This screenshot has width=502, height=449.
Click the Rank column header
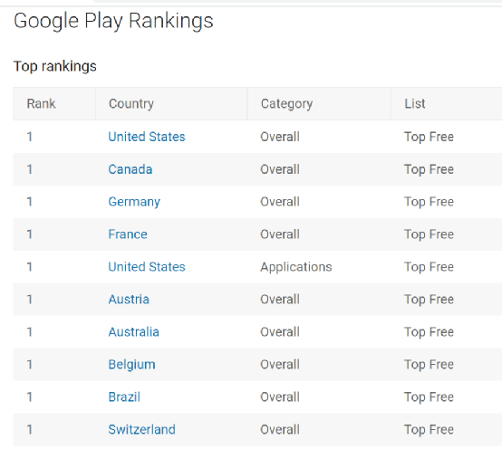point(41,103)
